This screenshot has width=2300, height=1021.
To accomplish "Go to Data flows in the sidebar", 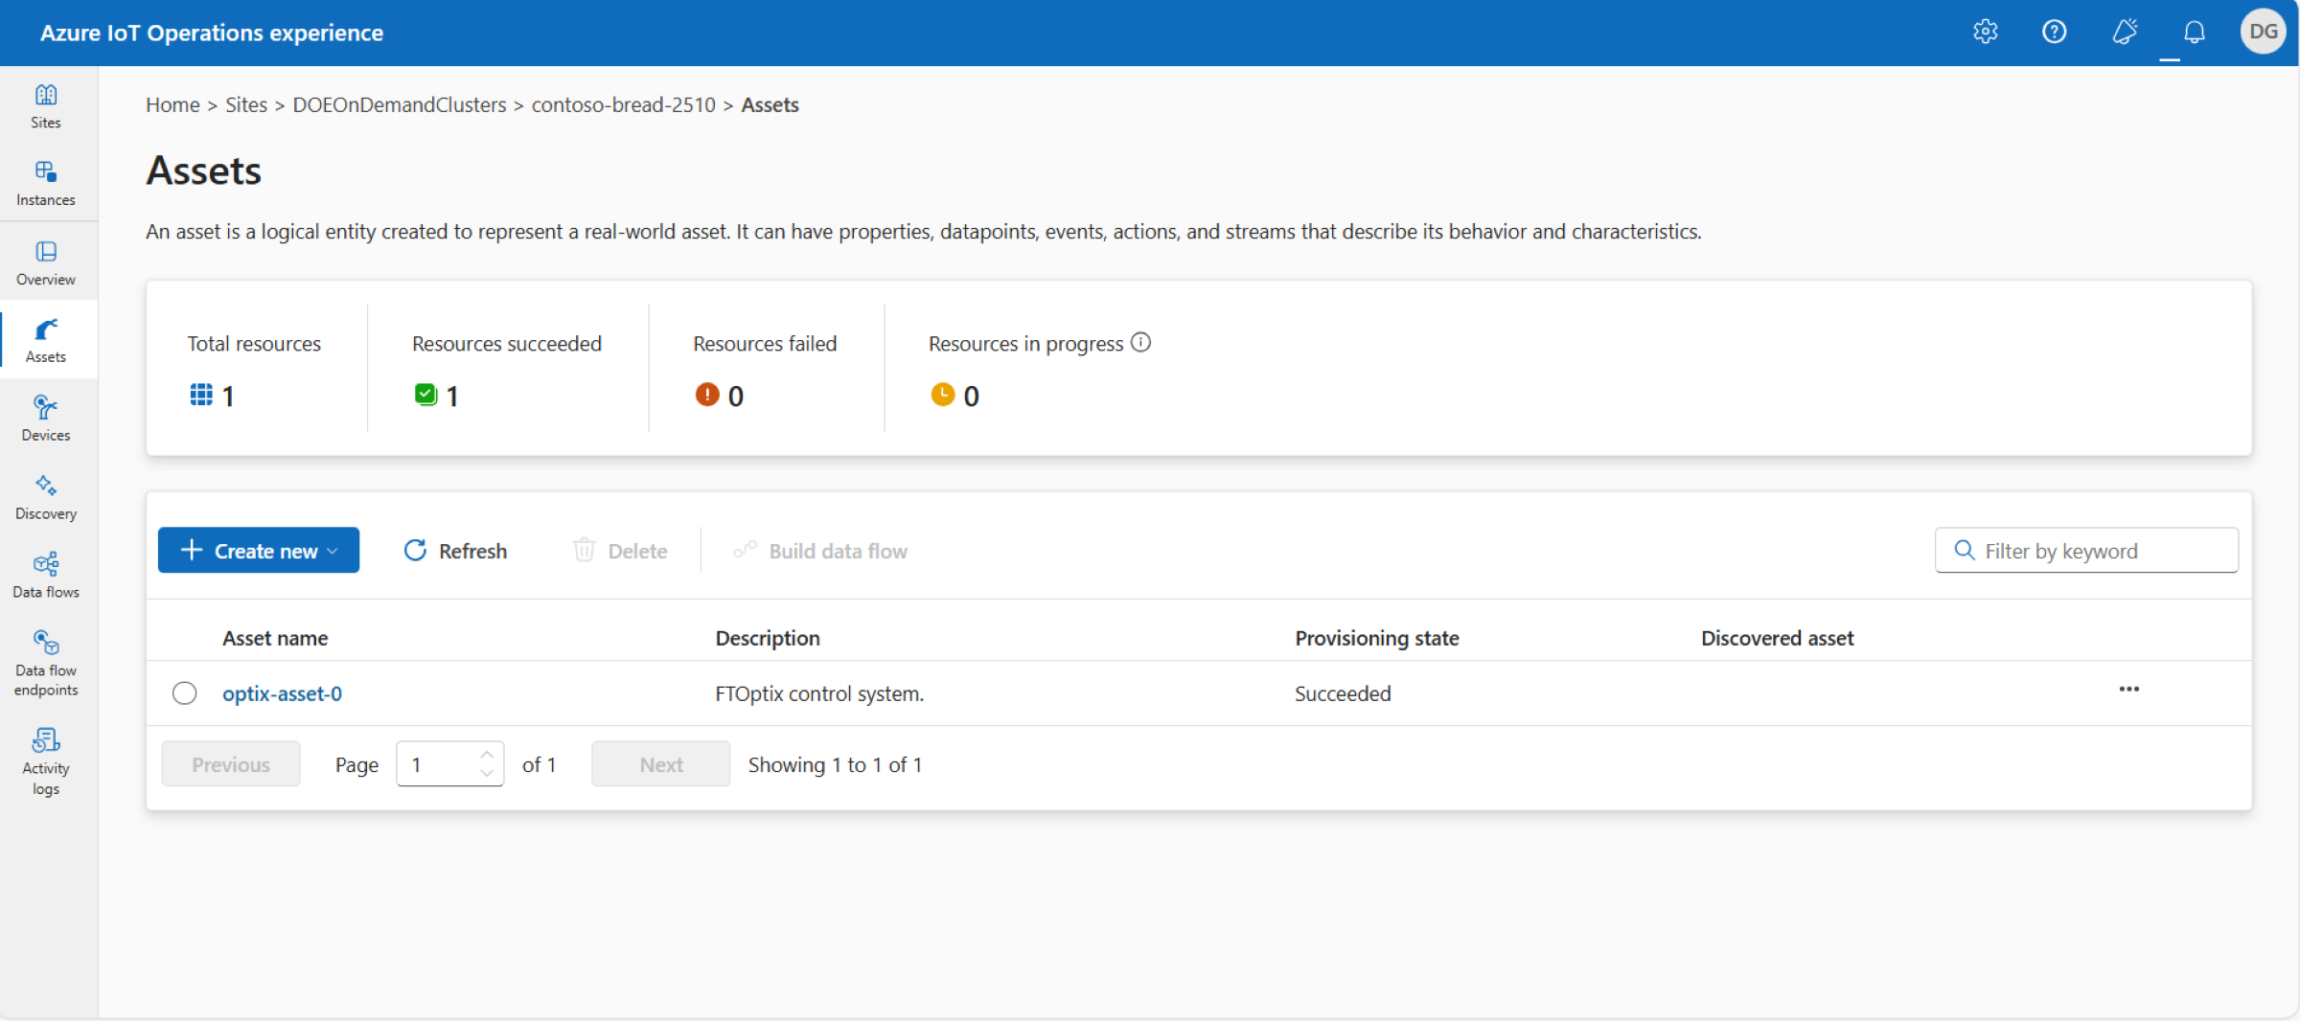I will click(x=46, y=577).
